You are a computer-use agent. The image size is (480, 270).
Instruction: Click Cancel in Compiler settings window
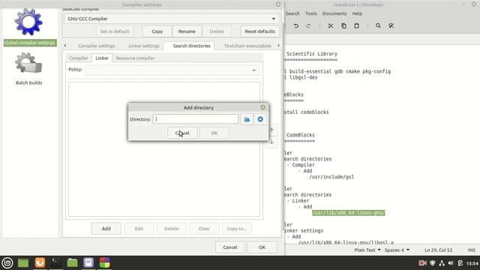tap(230, 247)
